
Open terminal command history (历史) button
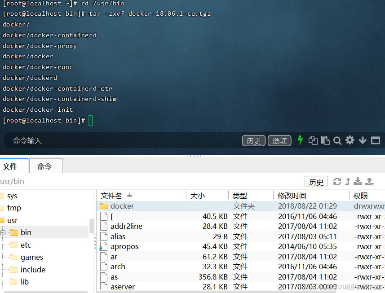[x=254, y=141]
